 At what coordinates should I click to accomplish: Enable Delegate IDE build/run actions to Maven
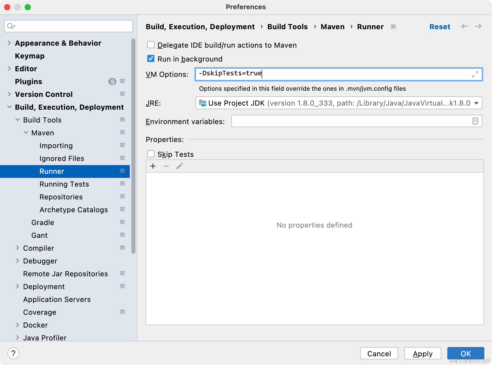click(151, 45)
